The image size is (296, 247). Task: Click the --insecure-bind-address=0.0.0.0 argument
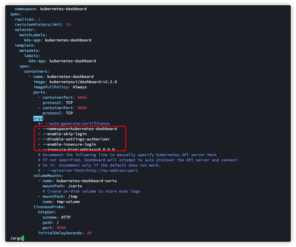tap(76, 149)
